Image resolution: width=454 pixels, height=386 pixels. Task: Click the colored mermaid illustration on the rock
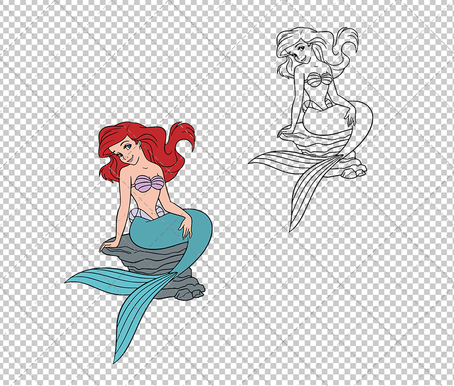click(139, 243)
